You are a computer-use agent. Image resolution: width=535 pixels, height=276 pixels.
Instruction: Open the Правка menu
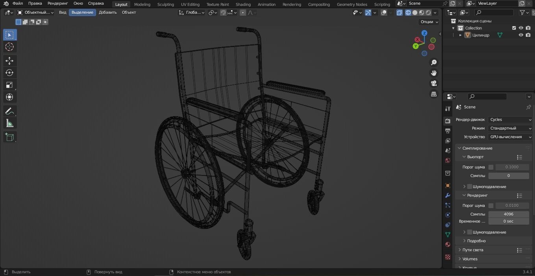[35, 4]
